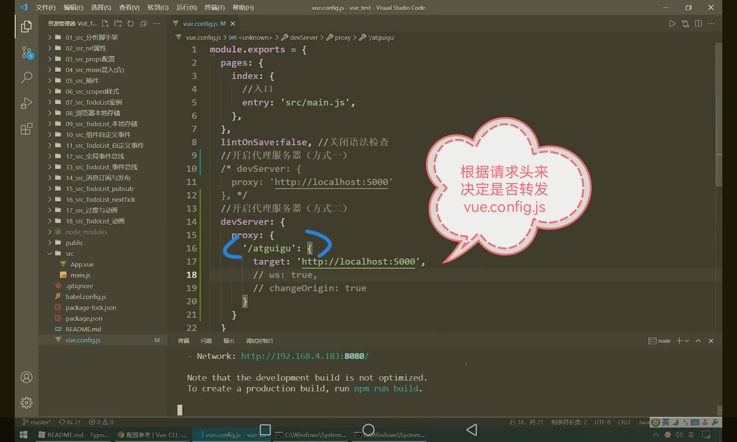Viewport: 737px width, 442px height.
Task: Open the Source Control view
Action: tap(27, 52)
